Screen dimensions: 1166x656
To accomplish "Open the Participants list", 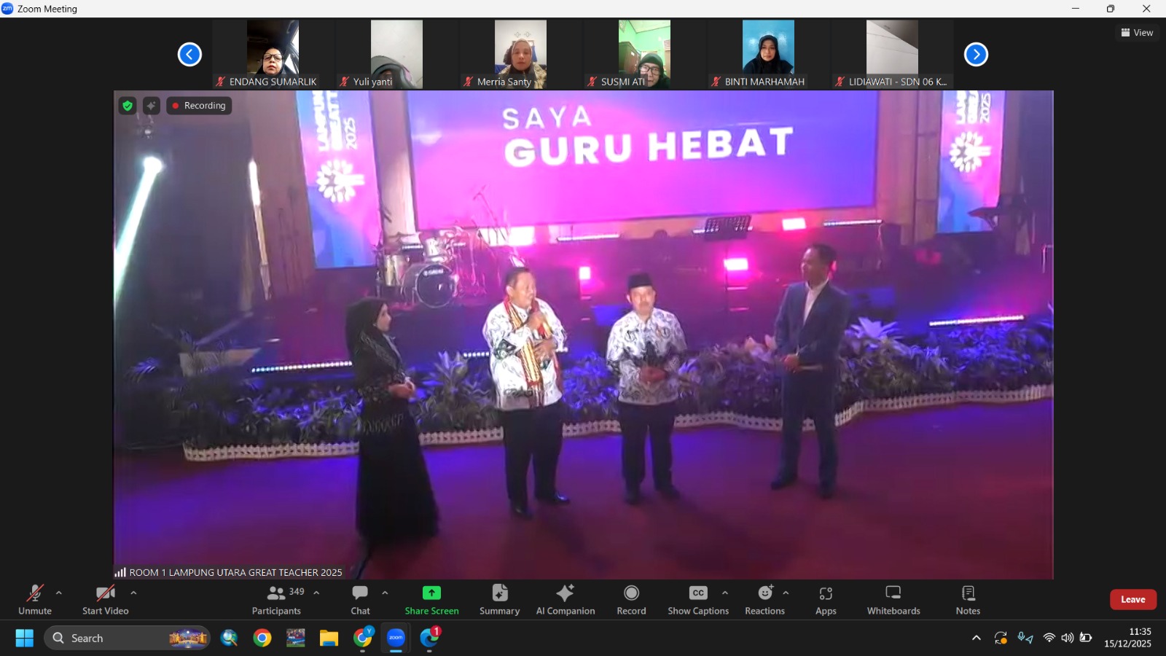I will pyautogui.click(x=277, y=599).
